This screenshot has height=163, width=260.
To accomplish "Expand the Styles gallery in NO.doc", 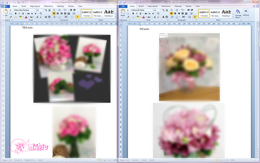I will click(x=233, y=17).
